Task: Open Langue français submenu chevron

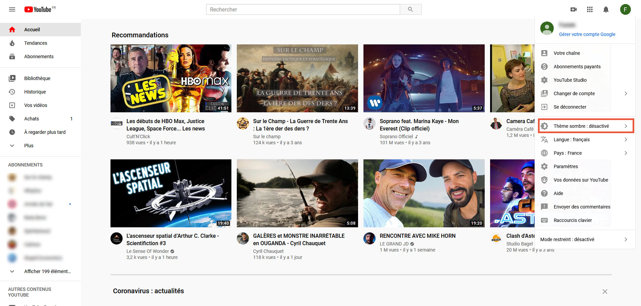Action: 626,140
